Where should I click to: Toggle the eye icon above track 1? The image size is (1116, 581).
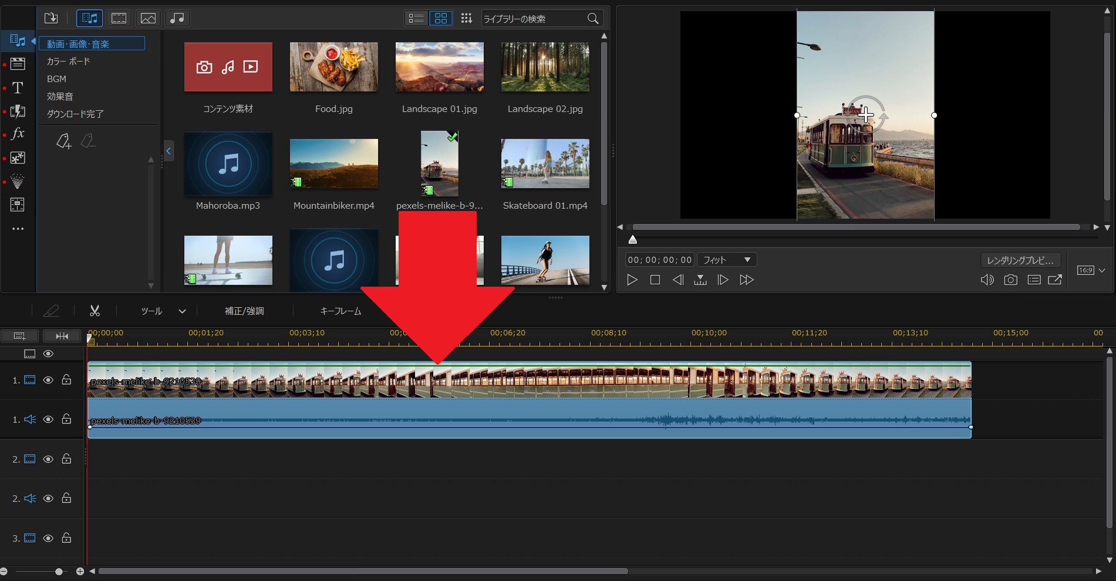pyautogui.click(x=48, y=354)
